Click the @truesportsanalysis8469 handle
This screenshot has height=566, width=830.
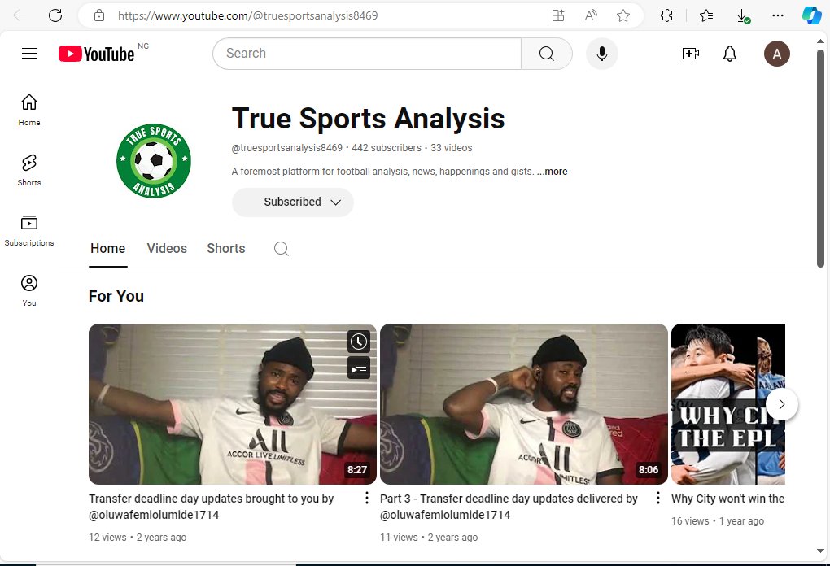point(287,147)
